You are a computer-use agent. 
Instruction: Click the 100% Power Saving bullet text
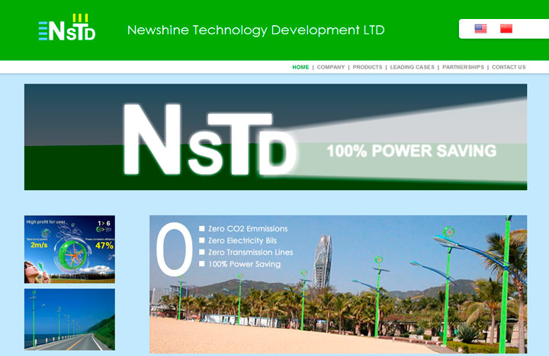[x=245, y=264]
